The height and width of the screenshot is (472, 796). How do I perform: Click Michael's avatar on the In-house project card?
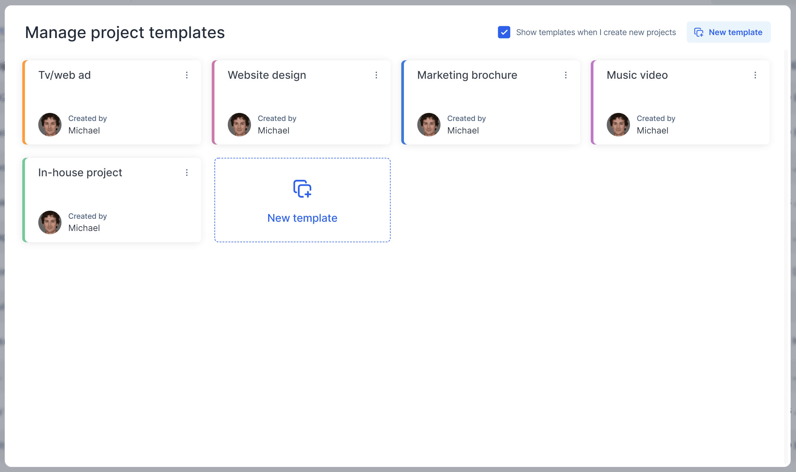[x=50, y=222]
